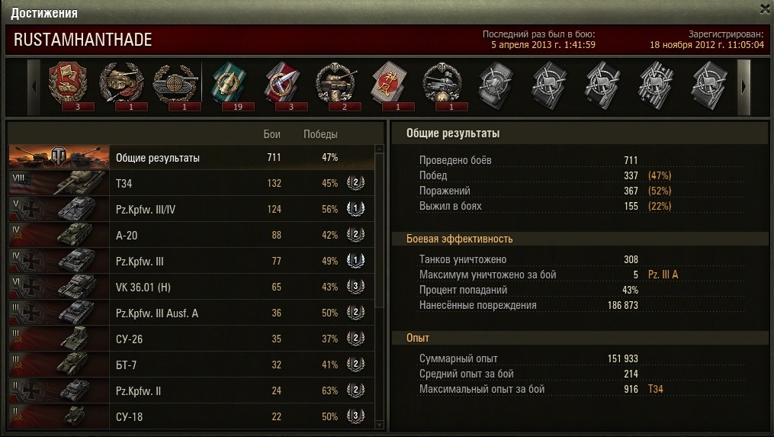
Task: Click the tank list scrollbar down arrow
Action: pos(379,425)
